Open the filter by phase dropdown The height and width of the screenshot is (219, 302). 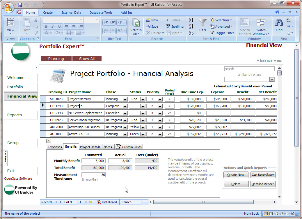point(272,80)
